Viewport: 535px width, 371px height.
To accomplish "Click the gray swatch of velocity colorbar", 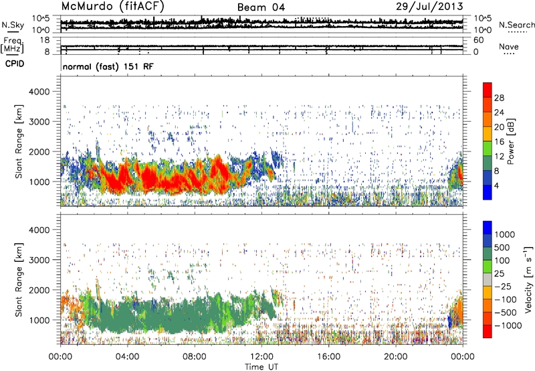I will [x=488, y=280].
